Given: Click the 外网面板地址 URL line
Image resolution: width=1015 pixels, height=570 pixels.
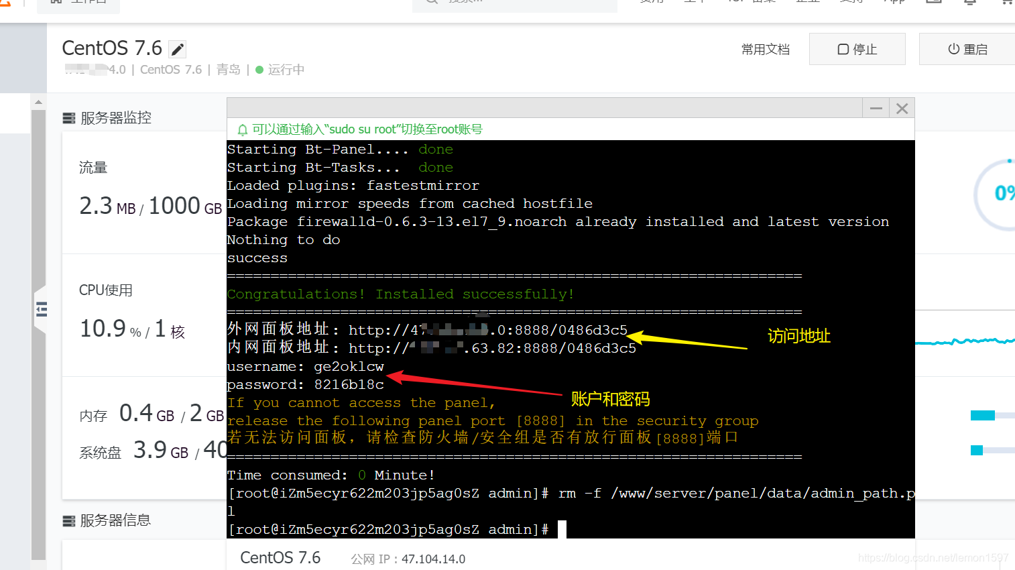Looking at the screenshot, I should [428, 330].
